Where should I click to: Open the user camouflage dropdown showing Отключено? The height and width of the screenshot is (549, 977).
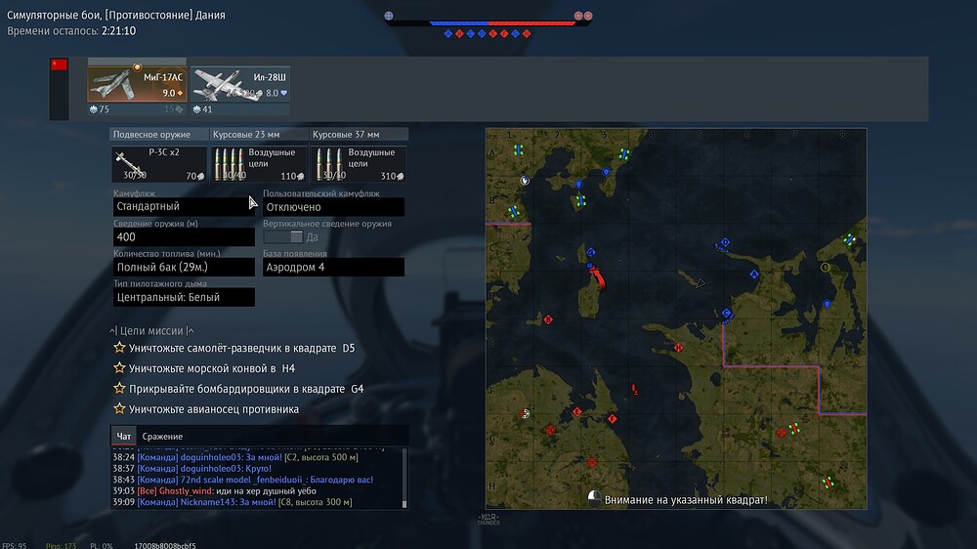[332, 207]
